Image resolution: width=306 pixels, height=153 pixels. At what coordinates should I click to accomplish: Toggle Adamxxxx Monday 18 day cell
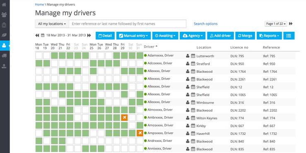coord(39,55)
